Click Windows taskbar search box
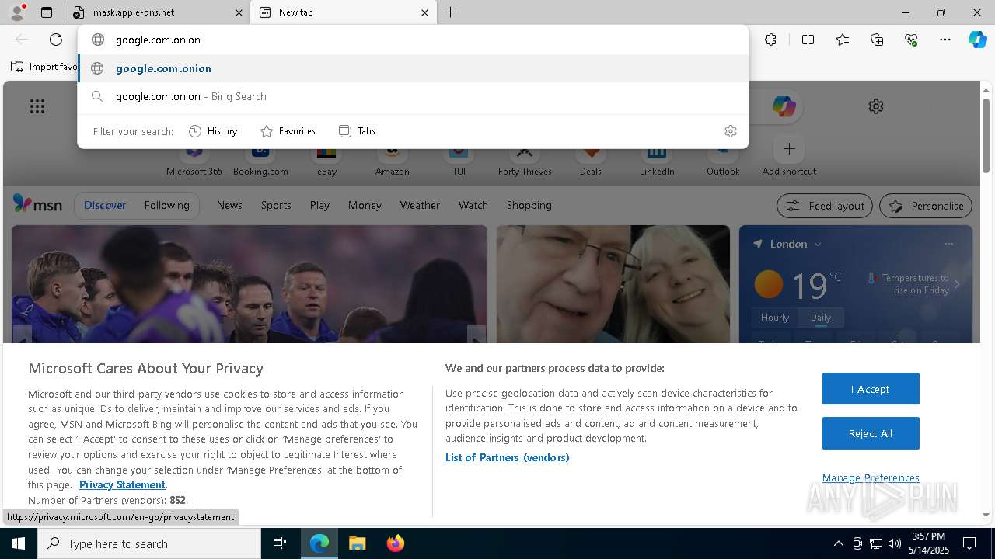Screen dimensions: 995x559 tap(149, 543)
